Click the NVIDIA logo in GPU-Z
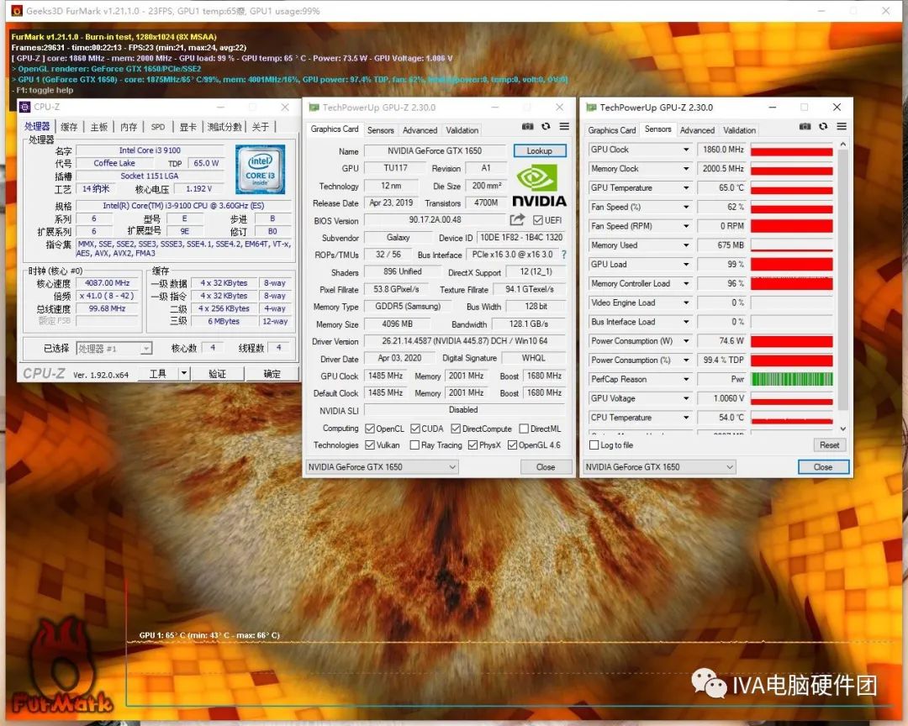 [539, 185]
